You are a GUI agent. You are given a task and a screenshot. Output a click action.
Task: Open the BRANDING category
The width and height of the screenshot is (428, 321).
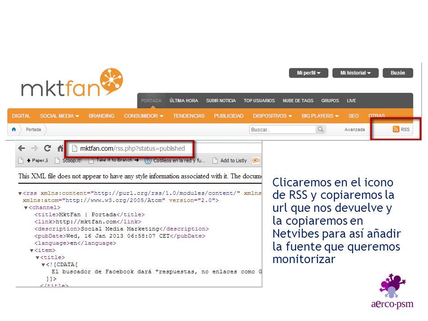(102, 116)
